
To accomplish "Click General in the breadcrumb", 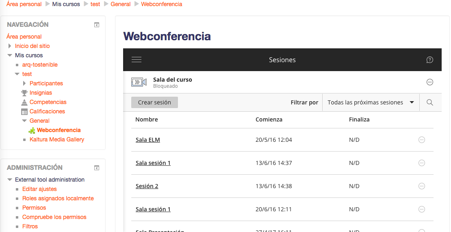I will pos(121,4).
